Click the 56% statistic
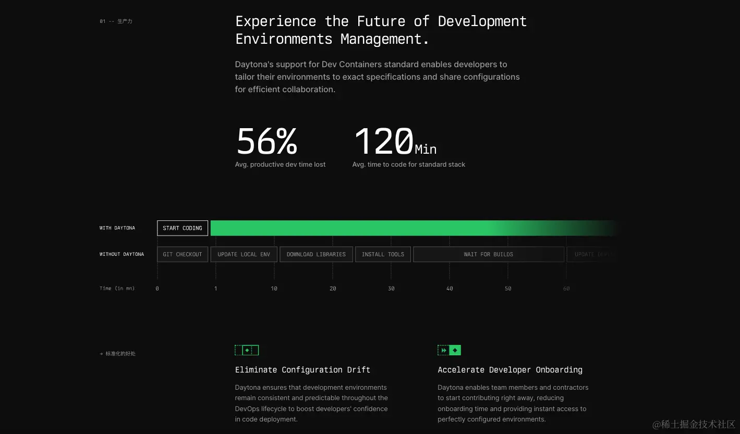Image resolution: width=740 pixels, height=434 pixels. pyautogui.click(x=266, y=141)
